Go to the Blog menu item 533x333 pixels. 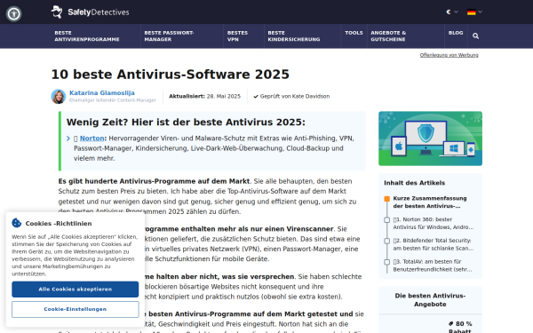(x=456, y=33)
